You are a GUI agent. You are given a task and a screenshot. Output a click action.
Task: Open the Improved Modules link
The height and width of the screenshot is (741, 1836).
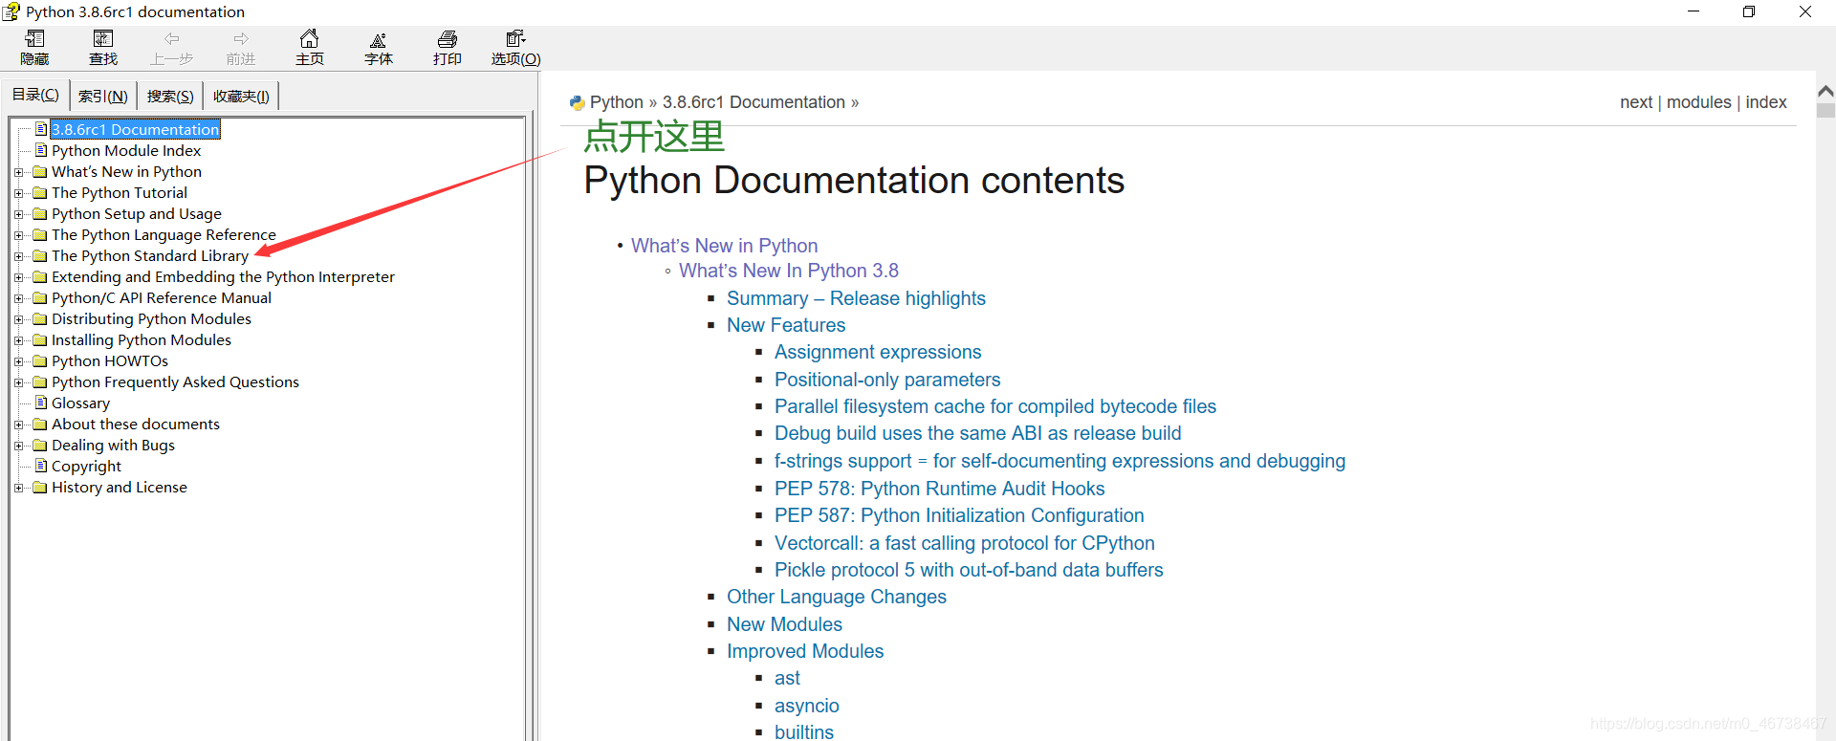click(805, 651)
